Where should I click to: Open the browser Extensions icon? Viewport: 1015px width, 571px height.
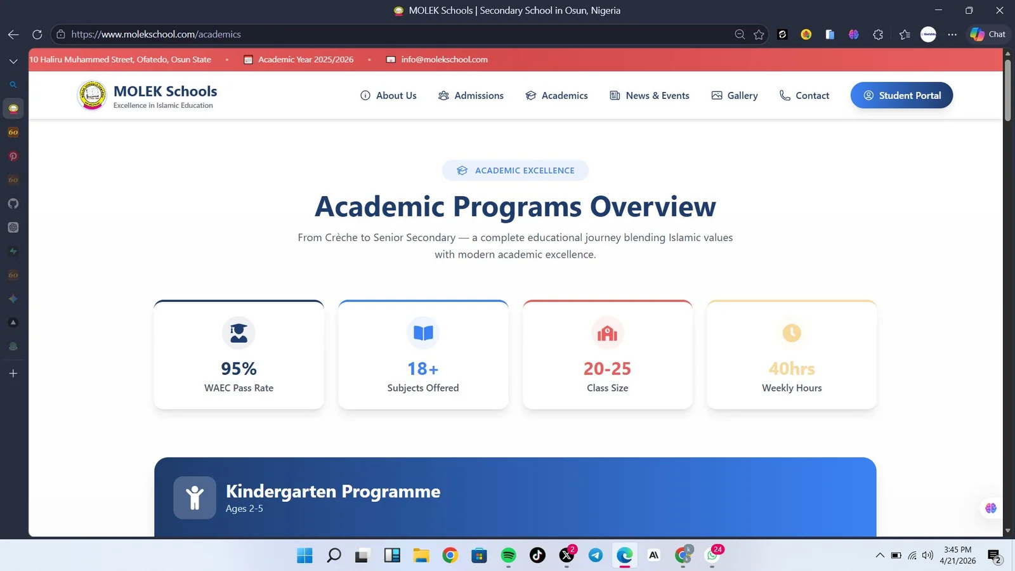click(878, 34)
